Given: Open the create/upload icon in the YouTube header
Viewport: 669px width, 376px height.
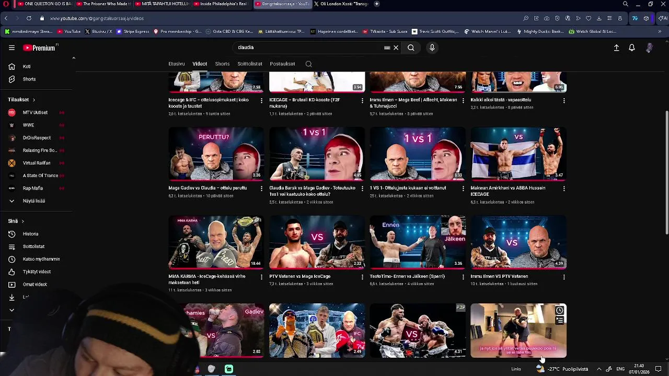Looking at the screenshot, I should [x=616, y=48].
